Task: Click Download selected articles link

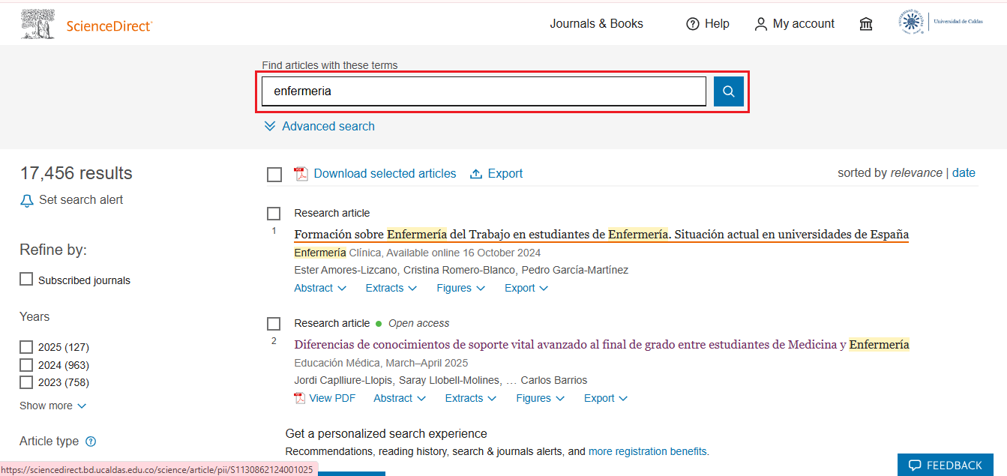Action: coord(385,174)
